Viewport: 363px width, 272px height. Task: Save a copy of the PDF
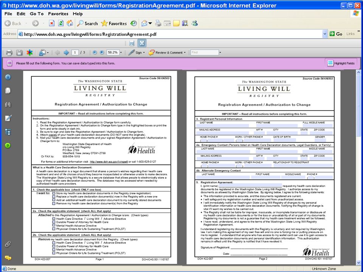point(19,53)
